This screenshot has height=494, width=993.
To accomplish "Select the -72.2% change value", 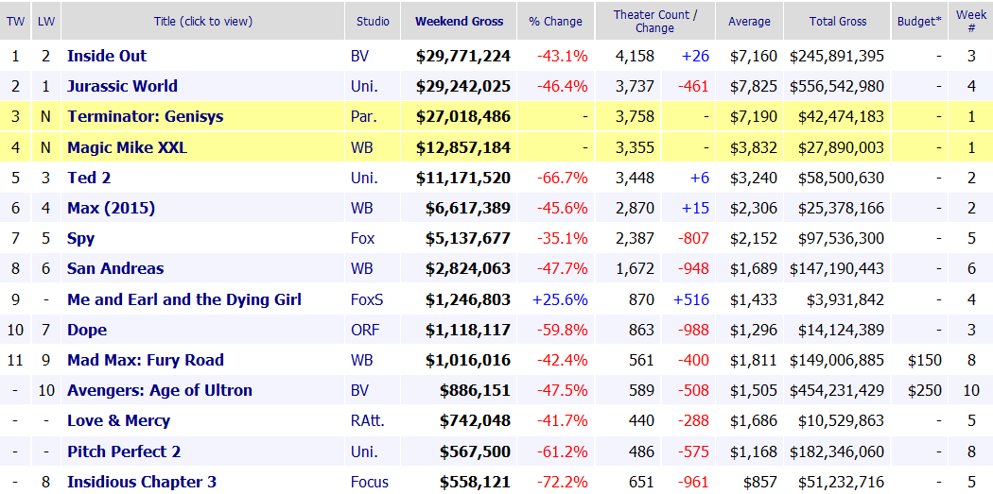I will (563, 482).
